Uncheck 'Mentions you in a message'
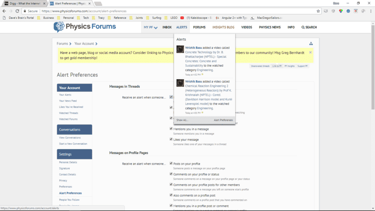 pos(171,128)
